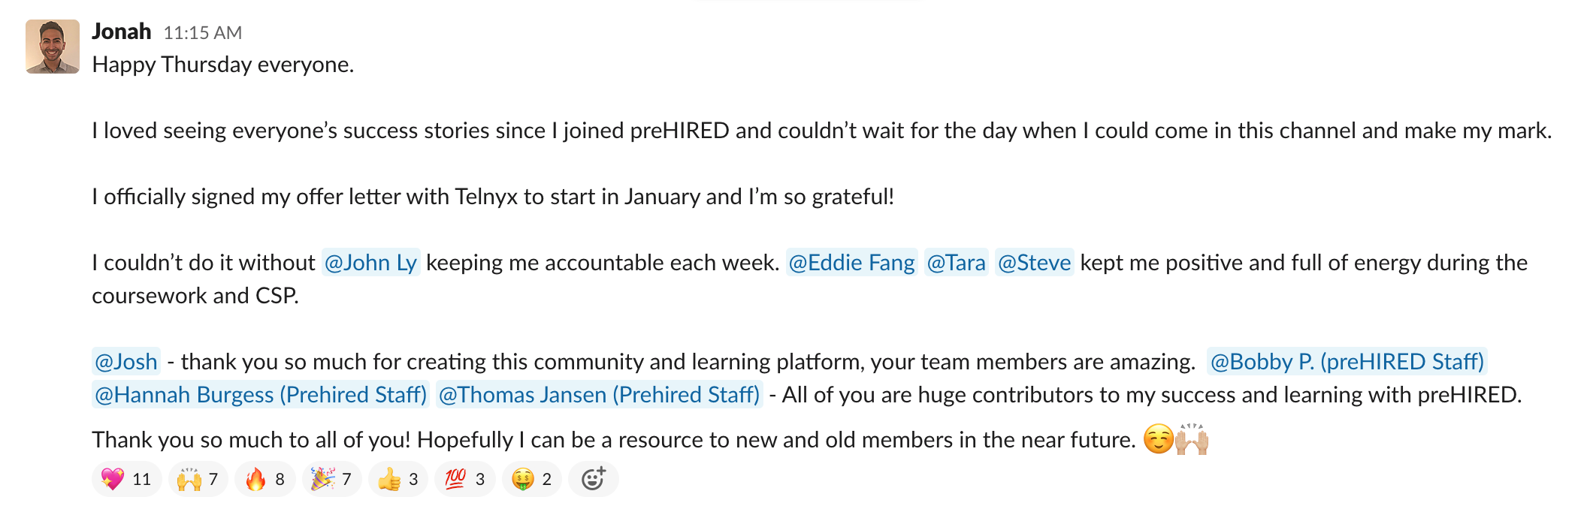Click the money-mouth face reaction
This screenshot has height=506, width=1590.
532,480
